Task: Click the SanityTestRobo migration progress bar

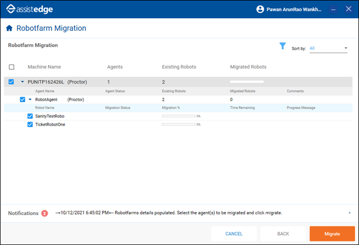Action: pyautogui.click(x=178, y=116)
